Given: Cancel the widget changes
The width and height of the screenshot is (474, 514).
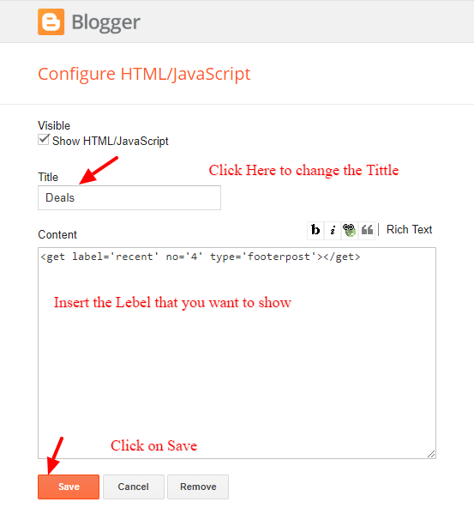Looking at the screenshot, I should pyautogui.click(x=133, y=487).
